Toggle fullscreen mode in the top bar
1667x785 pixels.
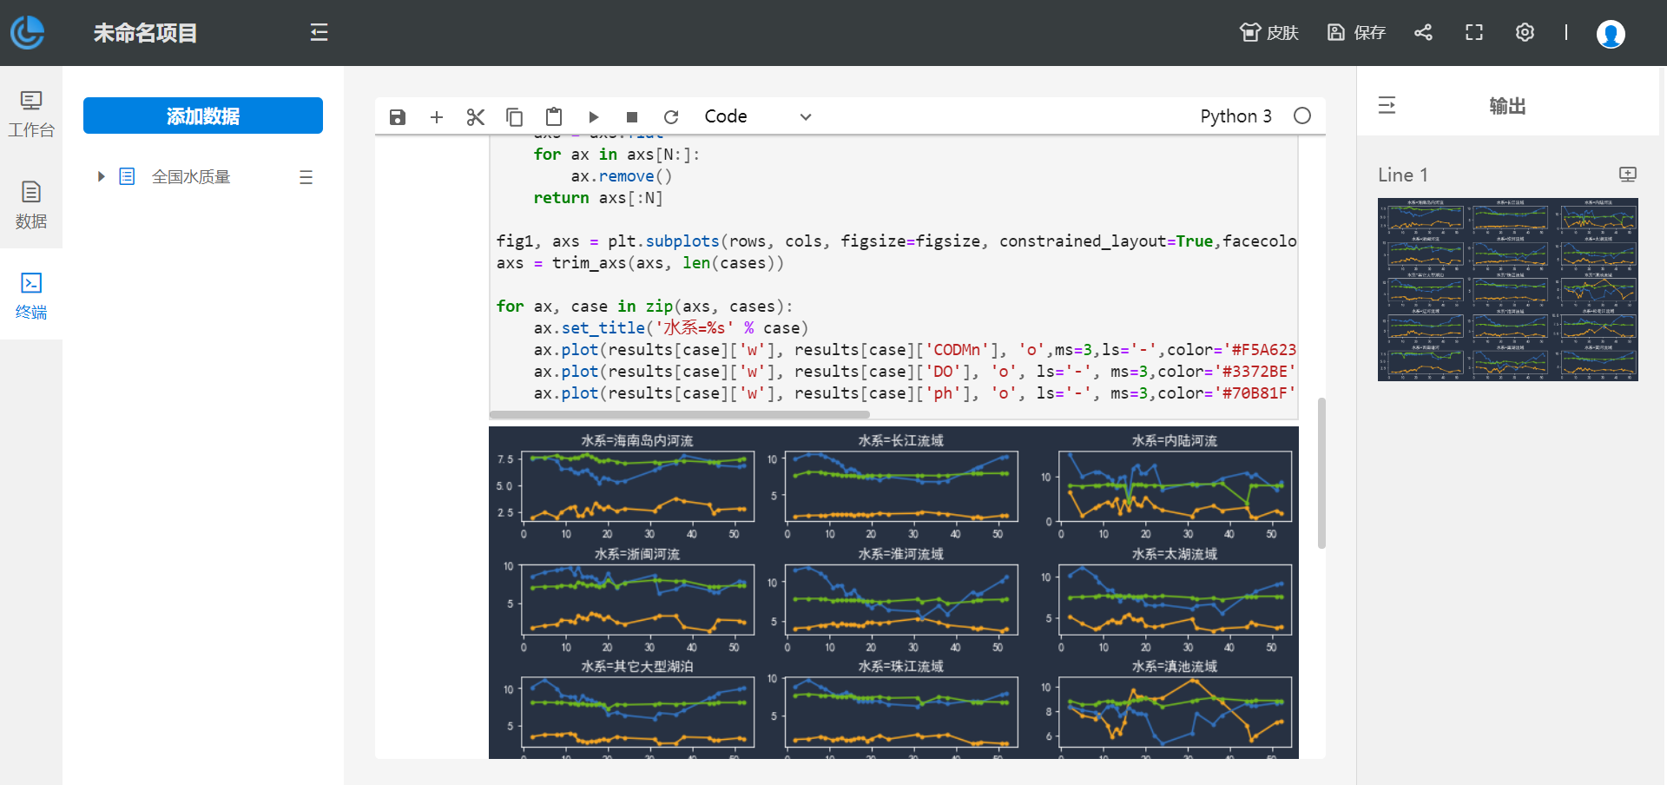(x=1473, y=33)
